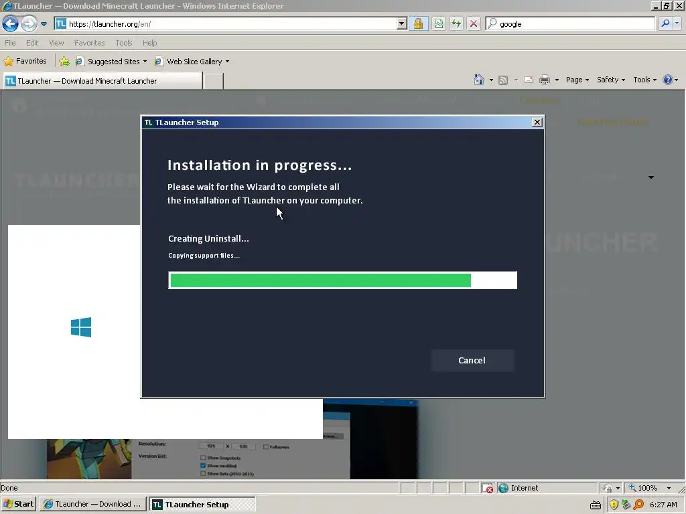Switch to TLauncher Setup taskbar button
This screenshot has width=686, height=514.
[202, 505]
